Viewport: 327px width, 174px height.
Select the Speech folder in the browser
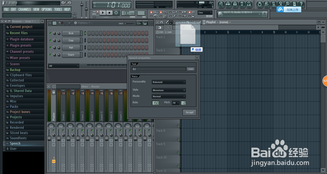24,143
